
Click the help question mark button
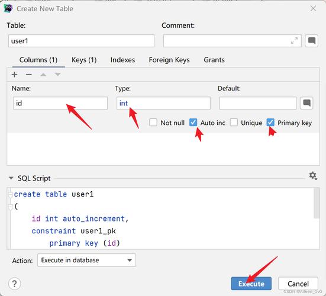[14, 284]
